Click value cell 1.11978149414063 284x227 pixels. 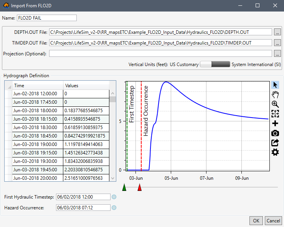coord(86,144)
